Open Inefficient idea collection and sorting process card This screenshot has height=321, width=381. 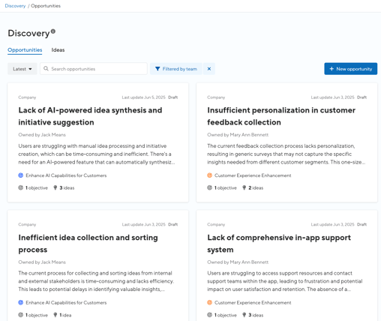click(x=88, y=244)
